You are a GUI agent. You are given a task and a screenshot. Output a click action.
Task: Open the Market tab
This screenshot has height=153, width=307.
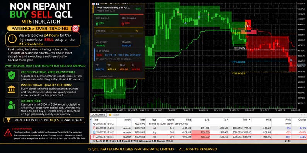tap(114, 115)
